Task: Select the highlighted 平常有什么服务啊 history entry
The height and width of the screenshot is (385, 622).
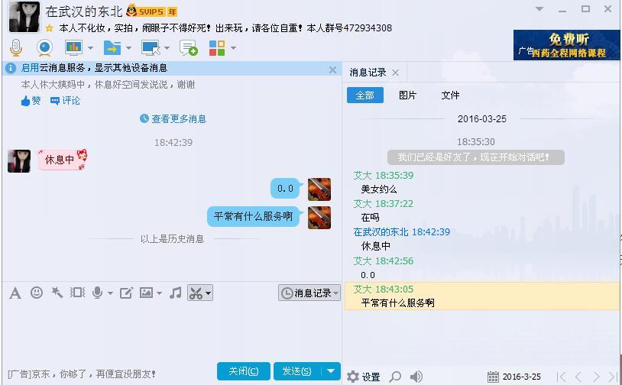Action: coord(482,296)
